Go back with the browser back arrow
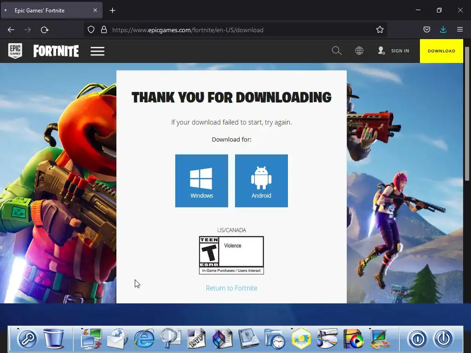The image size is (471, 353). tap(11, 30)
